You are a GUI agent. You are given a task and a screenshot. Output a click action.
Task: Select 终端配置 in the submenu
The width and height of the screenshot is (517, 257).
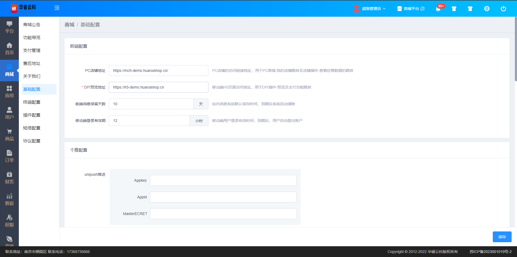coord(32,102)
